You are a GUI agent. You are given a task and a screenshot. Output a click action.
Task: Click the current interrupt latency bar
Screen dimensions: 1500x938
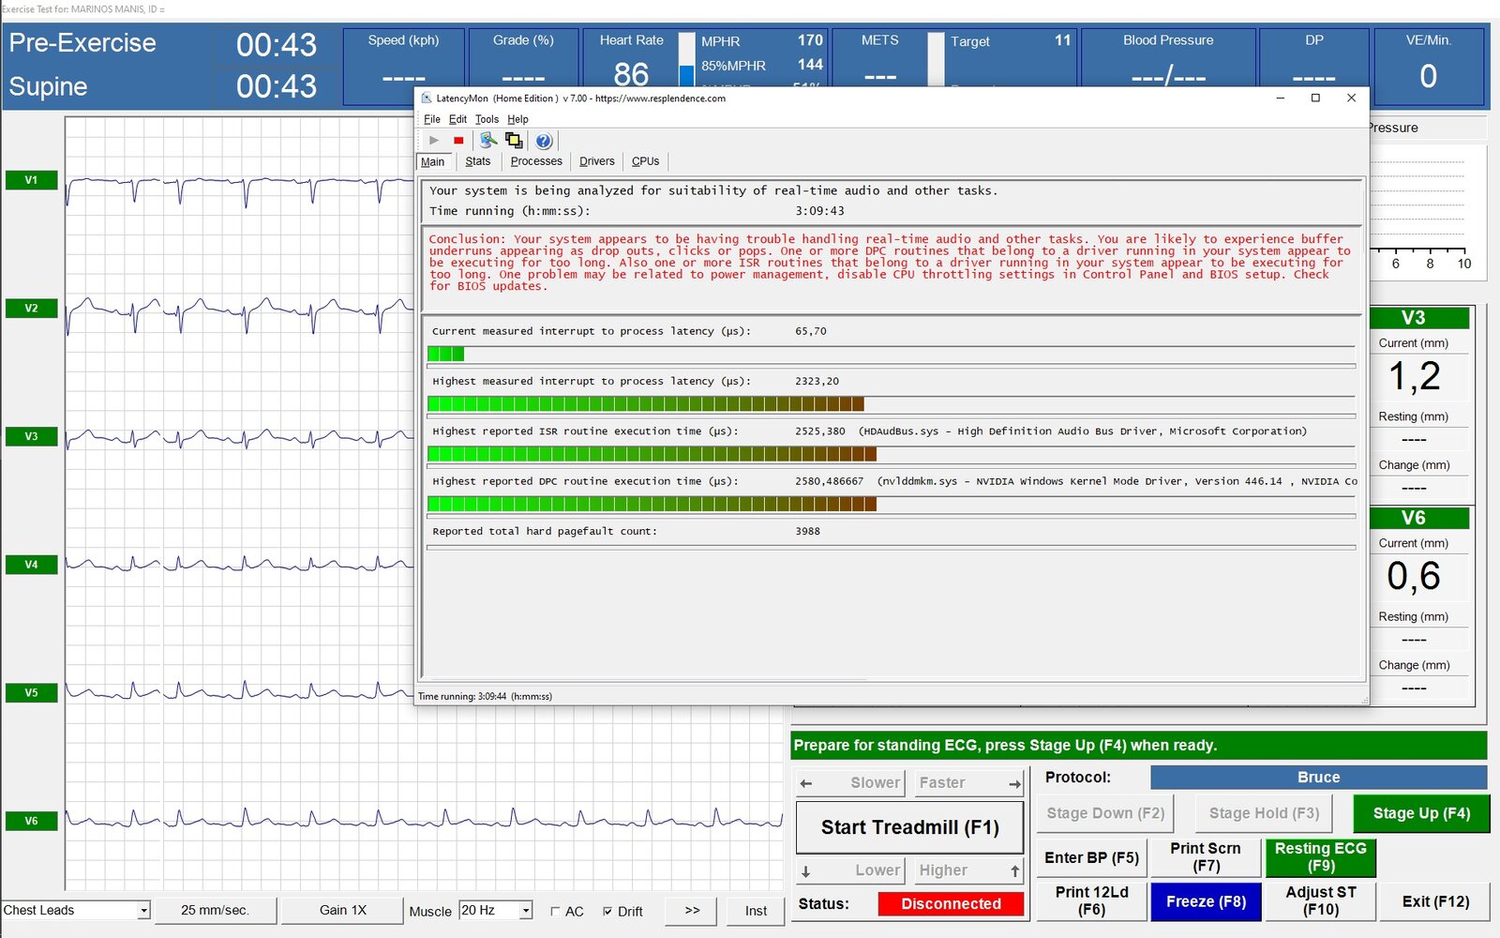pyautogui.click(x=891, y=354)
